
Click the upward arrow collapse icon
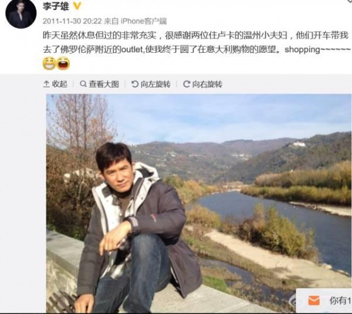coord(46,85)
